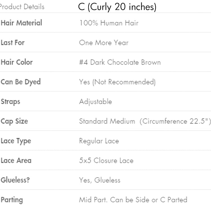
Task: Click the "100% Human Hair" value
Action: point(109,23)
